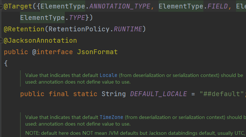Click the @JacksonAnnotation text
246x137 pixels.
[x=40, y=41]
